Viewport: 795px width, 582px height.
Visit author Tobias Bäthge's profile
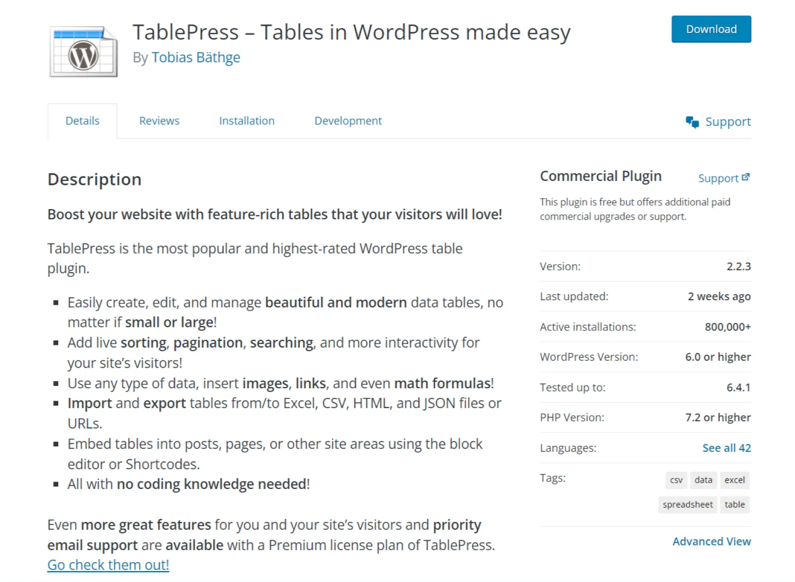tap(196, 58)
